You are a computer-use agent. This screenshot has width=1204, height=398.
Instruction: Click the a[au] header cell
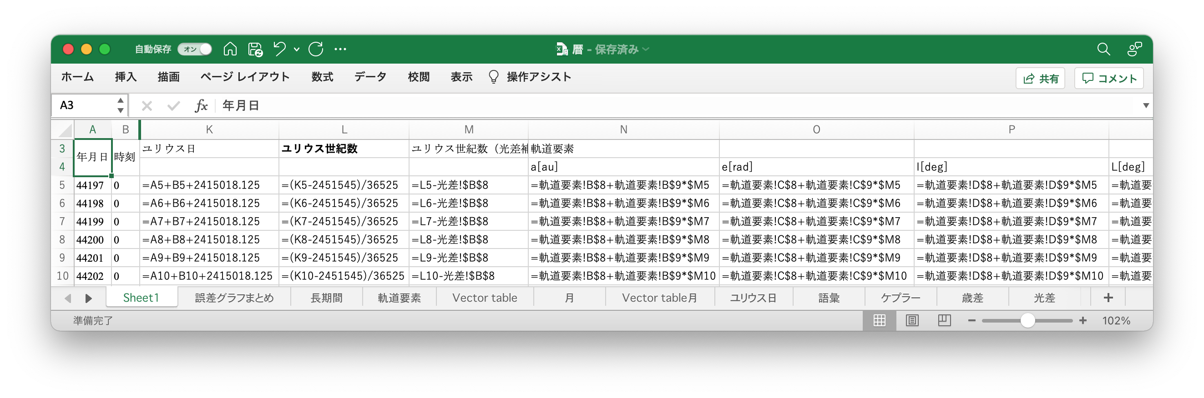pyautogui.click(x=623, y=167)
